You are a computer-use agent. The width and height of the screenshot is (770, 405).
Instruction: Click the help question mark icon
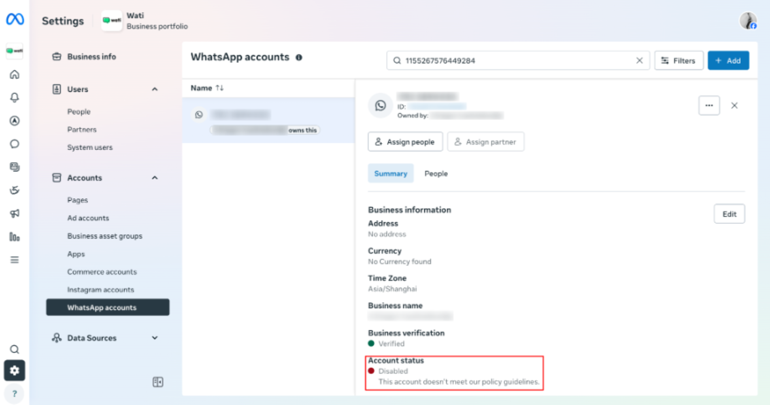(15, 393)
